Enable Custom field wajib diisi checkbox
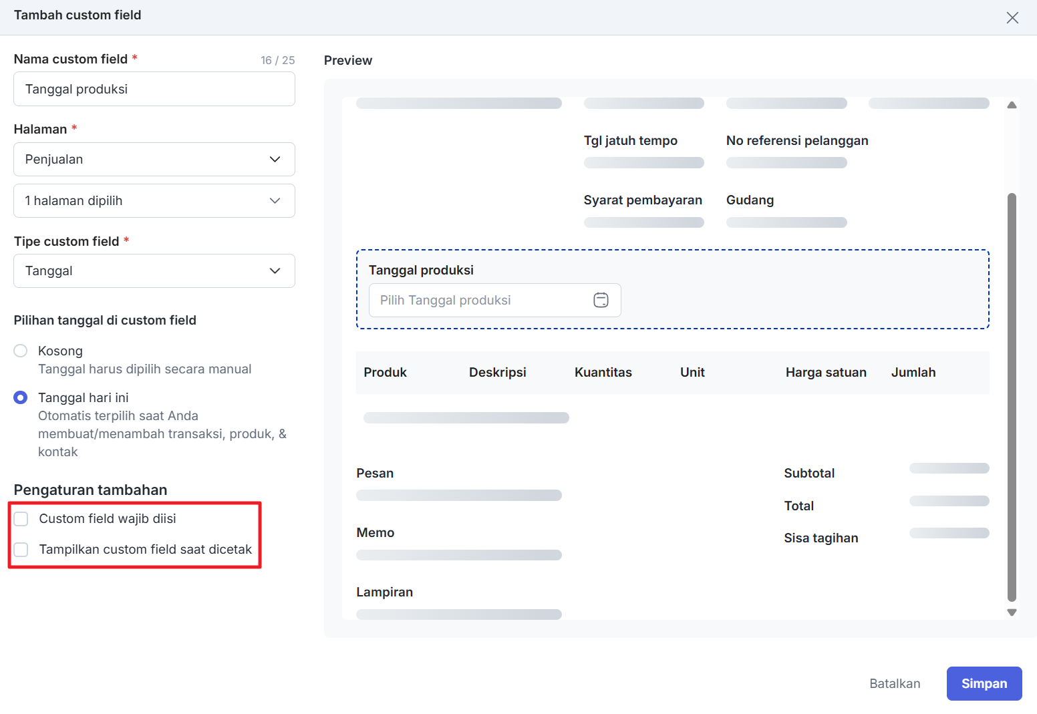 point(21,519)
